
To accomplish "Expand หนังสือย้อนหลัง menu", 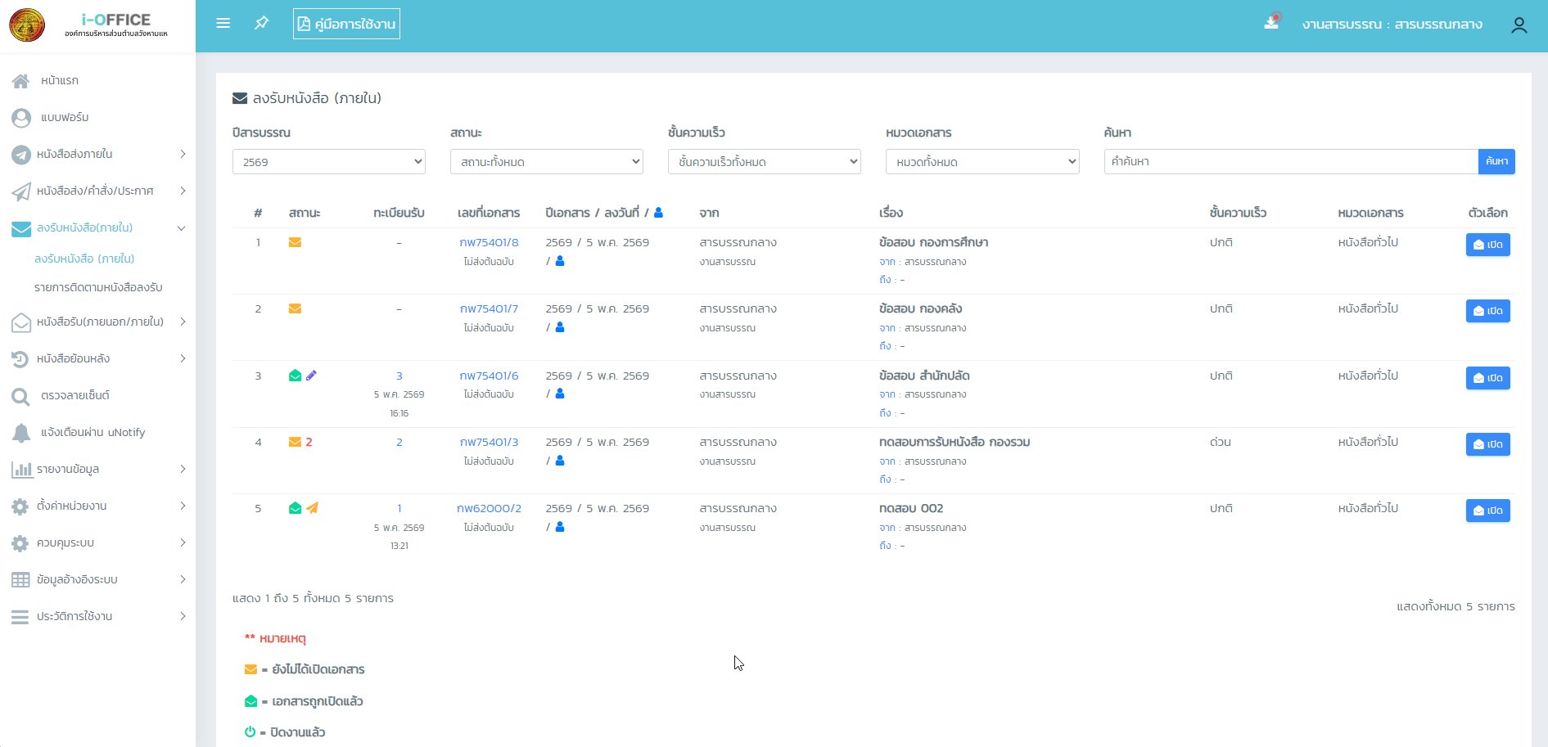I will [x=97, y=358].
